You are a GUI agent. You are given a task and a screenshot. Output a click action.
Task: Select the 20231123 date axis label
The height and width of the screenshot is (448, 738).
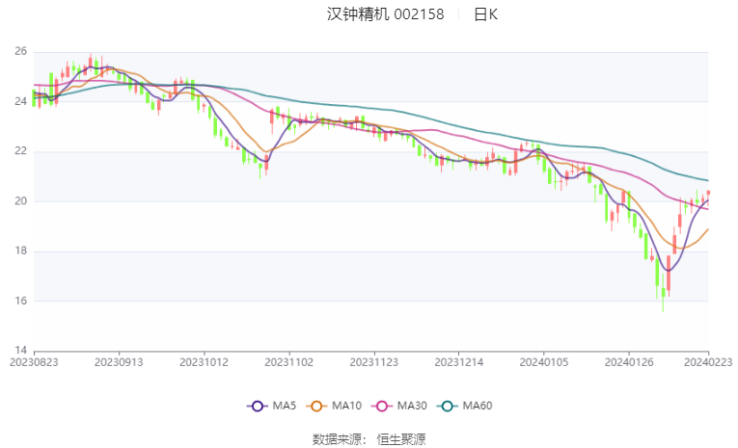[x=373, y=362]
